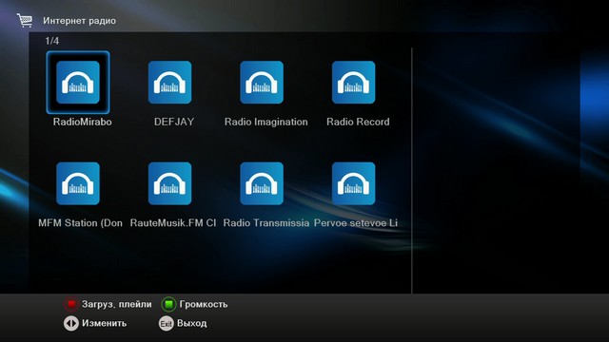
Task: Open the Radio Record station icon
Action: tap(353, 83)
